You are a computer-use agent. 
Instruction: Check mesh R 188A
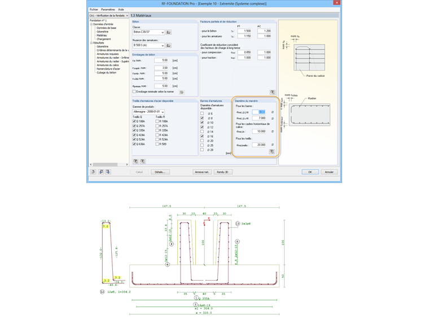(157, 121)
